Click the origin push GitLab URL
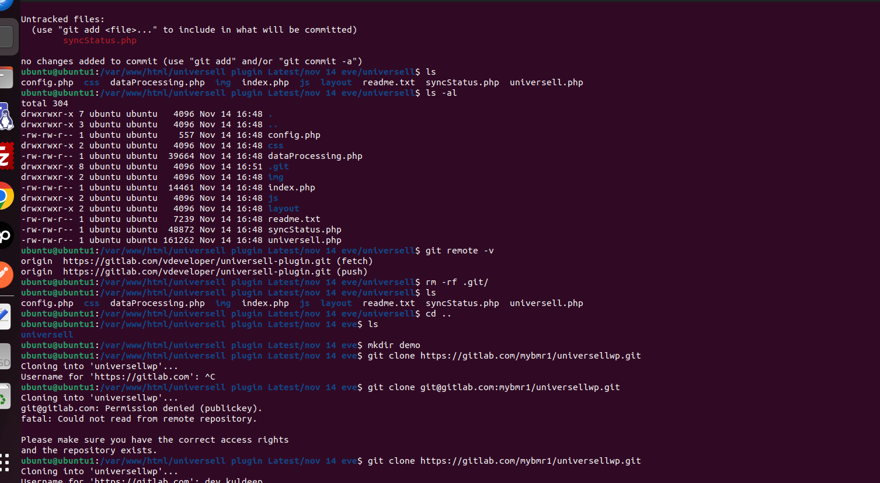The image size is (880, 483). tap(197, 272)
